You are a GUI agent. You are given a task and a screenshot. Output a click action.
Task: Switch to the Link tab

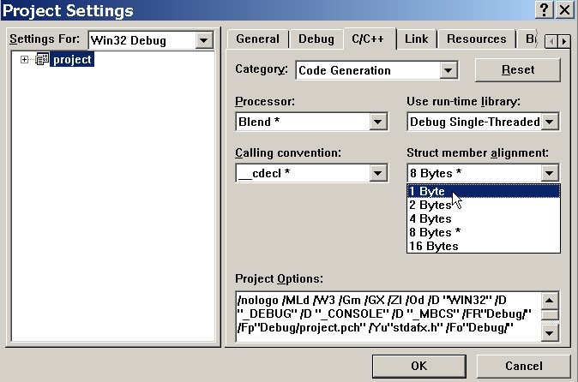pyautogui.click(x=416, y=39)
